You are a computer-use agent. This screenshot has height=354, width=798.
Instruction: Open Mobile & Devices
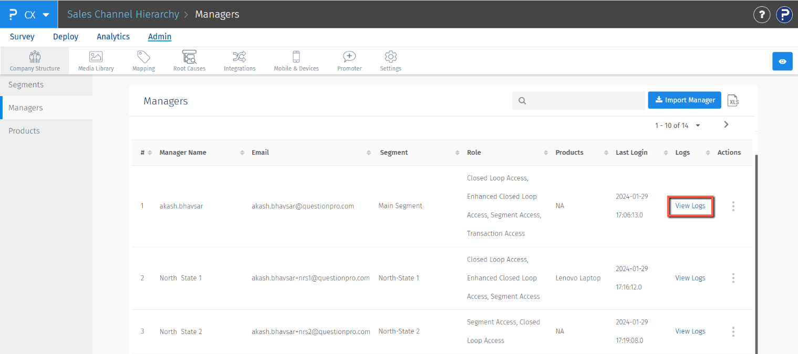pos(296,61)
